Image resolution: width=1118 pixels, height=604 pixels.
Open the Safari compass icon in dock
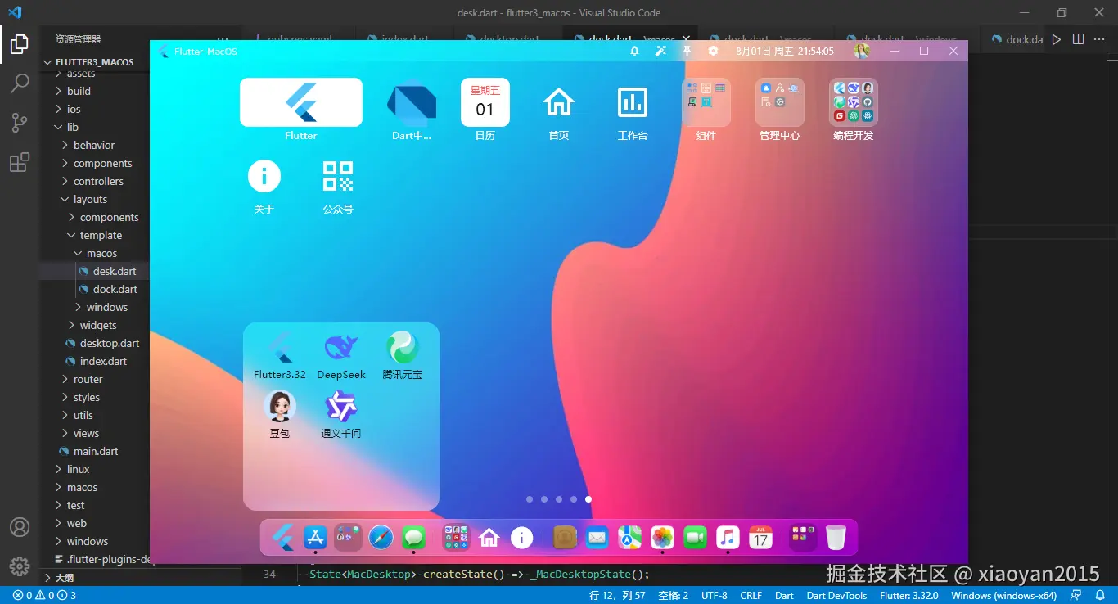[381, 538]
